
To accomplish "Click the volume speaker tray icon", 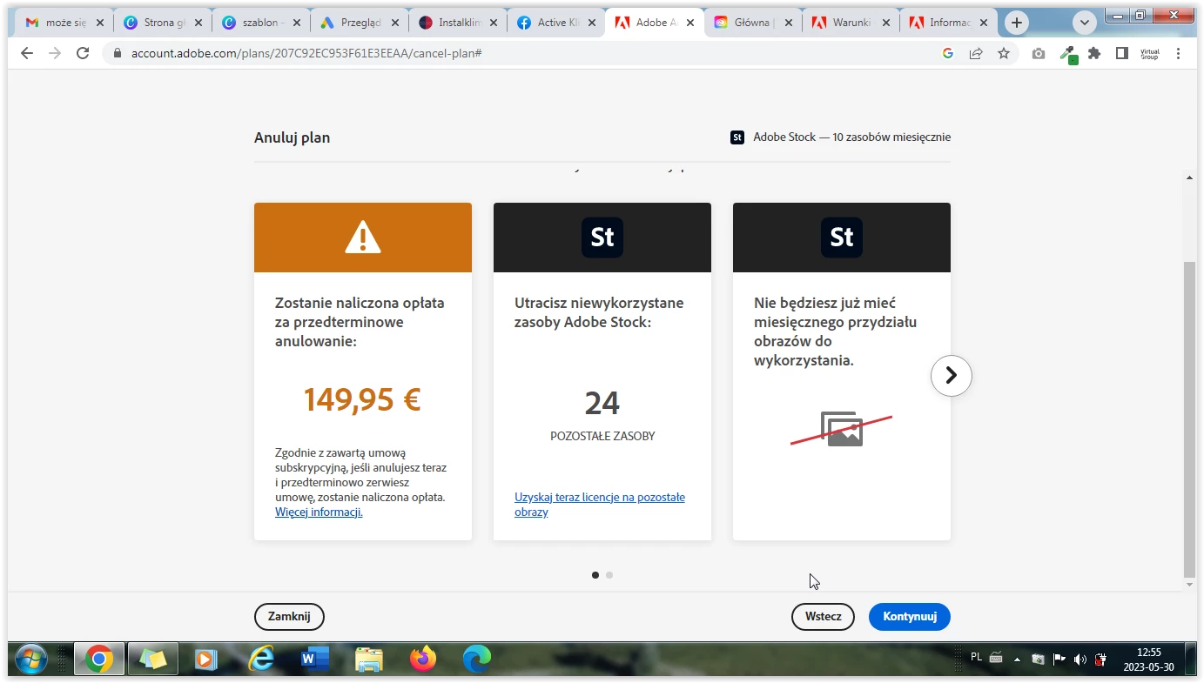I will 1080,660.
